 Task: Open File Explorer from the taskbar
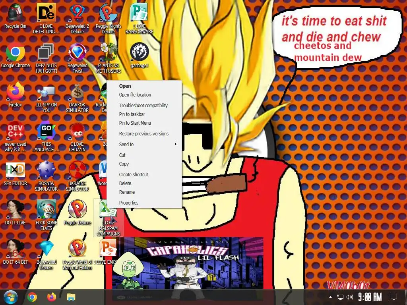tap(71, 297)
